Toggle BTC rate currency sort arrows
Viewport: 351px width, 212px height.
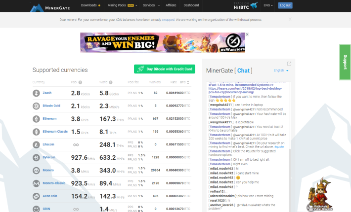[x=188, y=82]
